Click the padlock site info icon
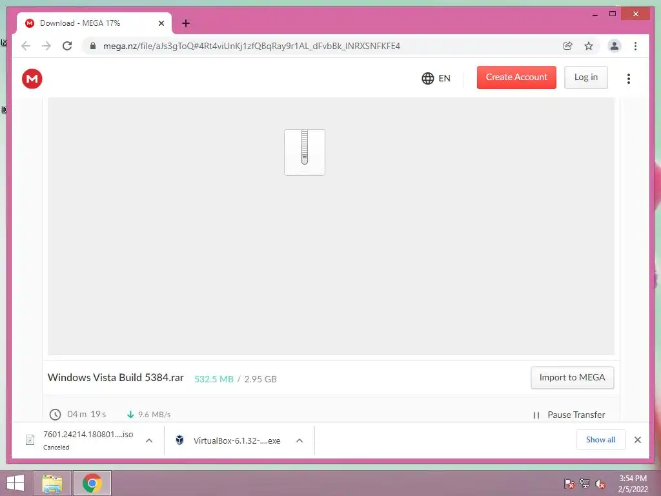Screen dimensions: 661x496 click(93, 46)
